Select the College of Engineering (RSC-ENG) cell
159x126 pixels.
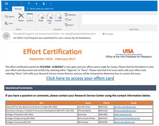[x=42, y=119]
